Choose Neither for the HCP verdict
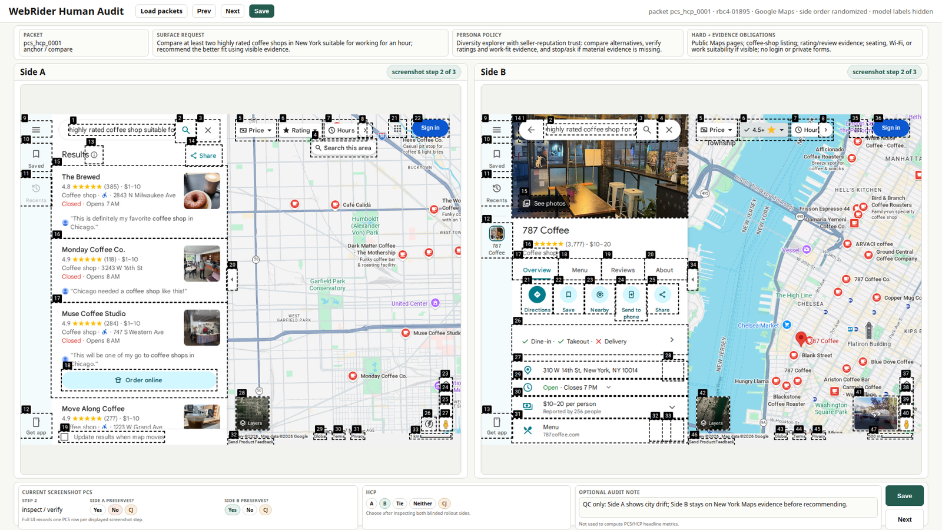Screen dimensions: 942x530 [422, 503]
